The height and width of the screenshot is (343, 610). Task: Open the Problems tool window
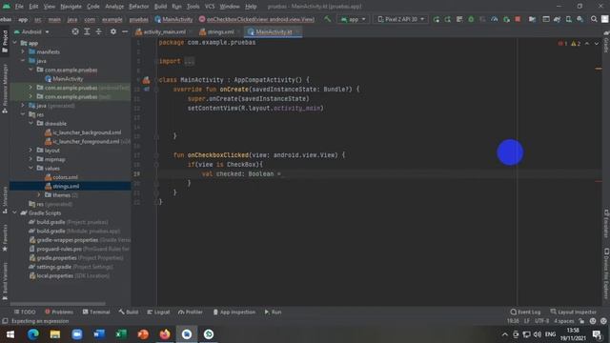(x=59, y=312)
